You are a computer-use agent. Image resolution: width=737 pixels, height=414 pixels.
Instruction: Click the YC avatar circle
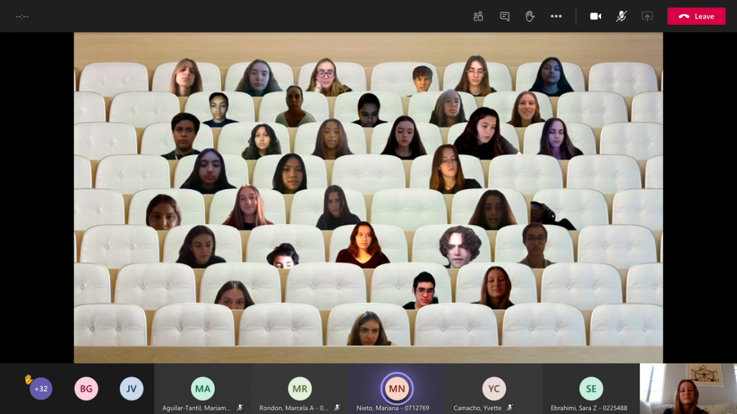coord(494,389)
